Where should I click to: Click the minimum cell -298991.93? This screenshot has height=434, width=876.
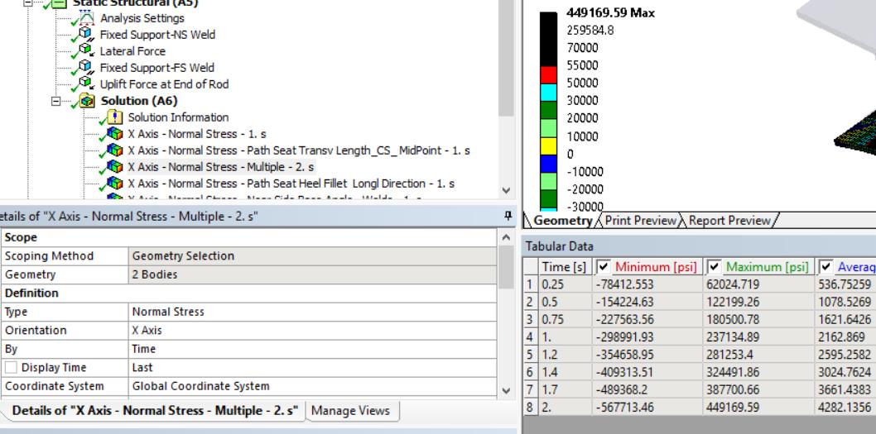(x=647, y=337)
